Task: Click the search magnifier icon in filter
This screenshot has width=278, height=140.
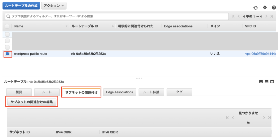Action: point(8,17)
